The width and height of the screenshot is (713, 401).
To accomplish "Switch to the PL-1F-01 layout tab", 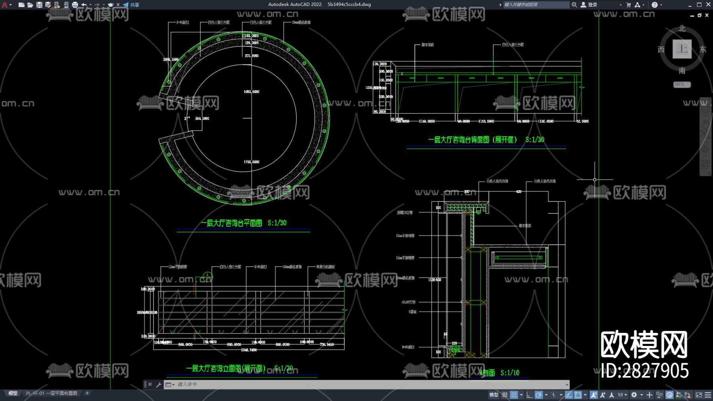I will tap(51, 393).
